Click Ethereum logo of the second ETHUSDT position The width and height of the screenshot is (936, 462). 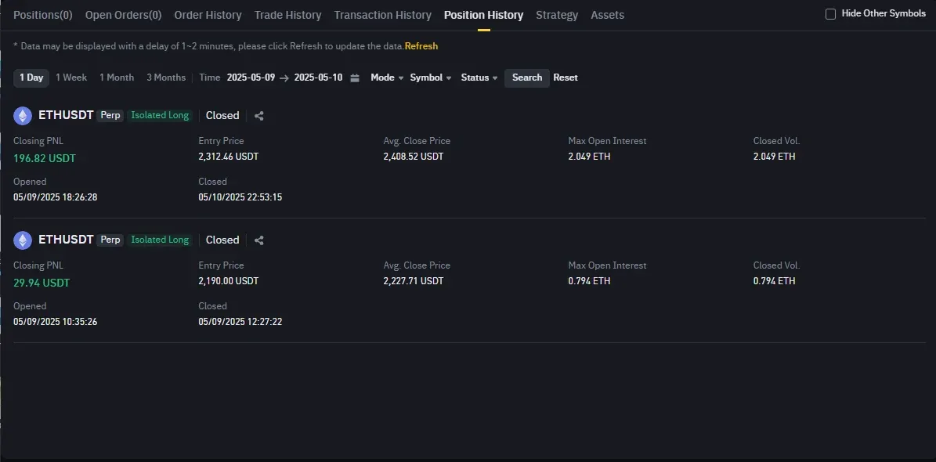[23, 240]
